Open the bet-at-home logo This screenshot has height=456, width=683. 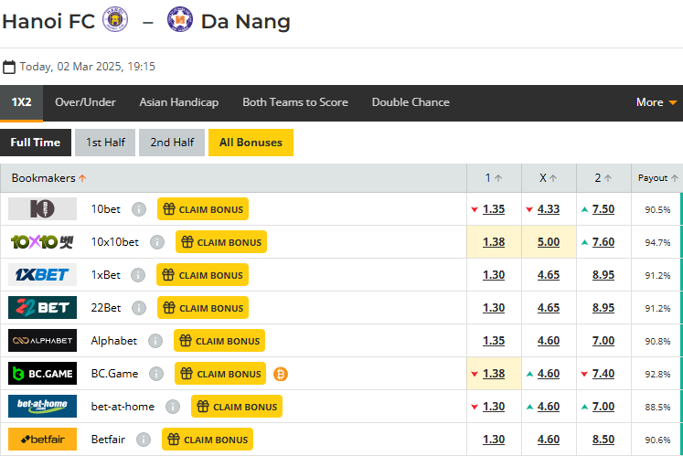(x=42, y=407)
